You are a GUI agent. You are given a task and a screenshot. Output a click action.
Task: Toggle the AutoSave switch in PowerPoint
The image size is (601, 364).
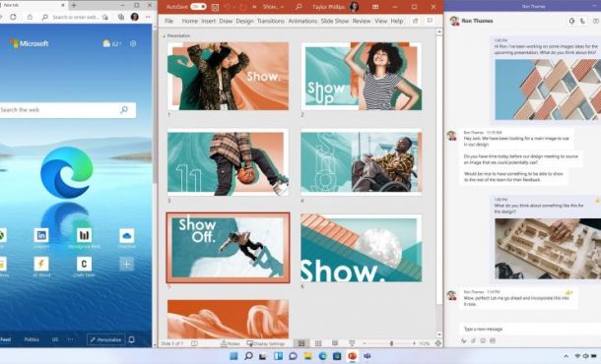pyautogui.click(x=198, y=7)
